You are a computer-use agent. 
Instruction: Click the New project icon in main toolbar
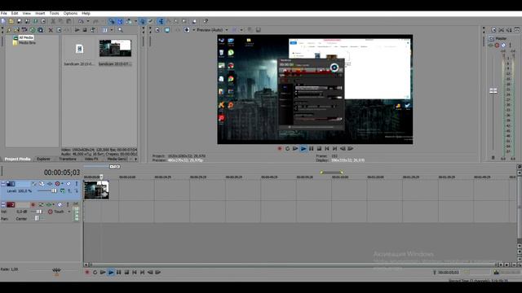point(3,21)
